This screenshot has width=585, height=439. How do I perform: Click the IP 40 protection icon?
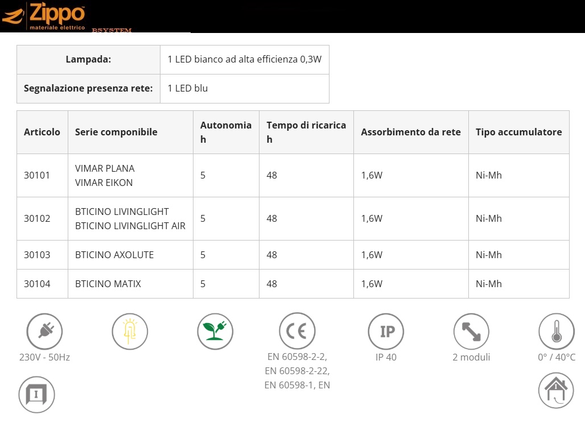tap(386, 332)
